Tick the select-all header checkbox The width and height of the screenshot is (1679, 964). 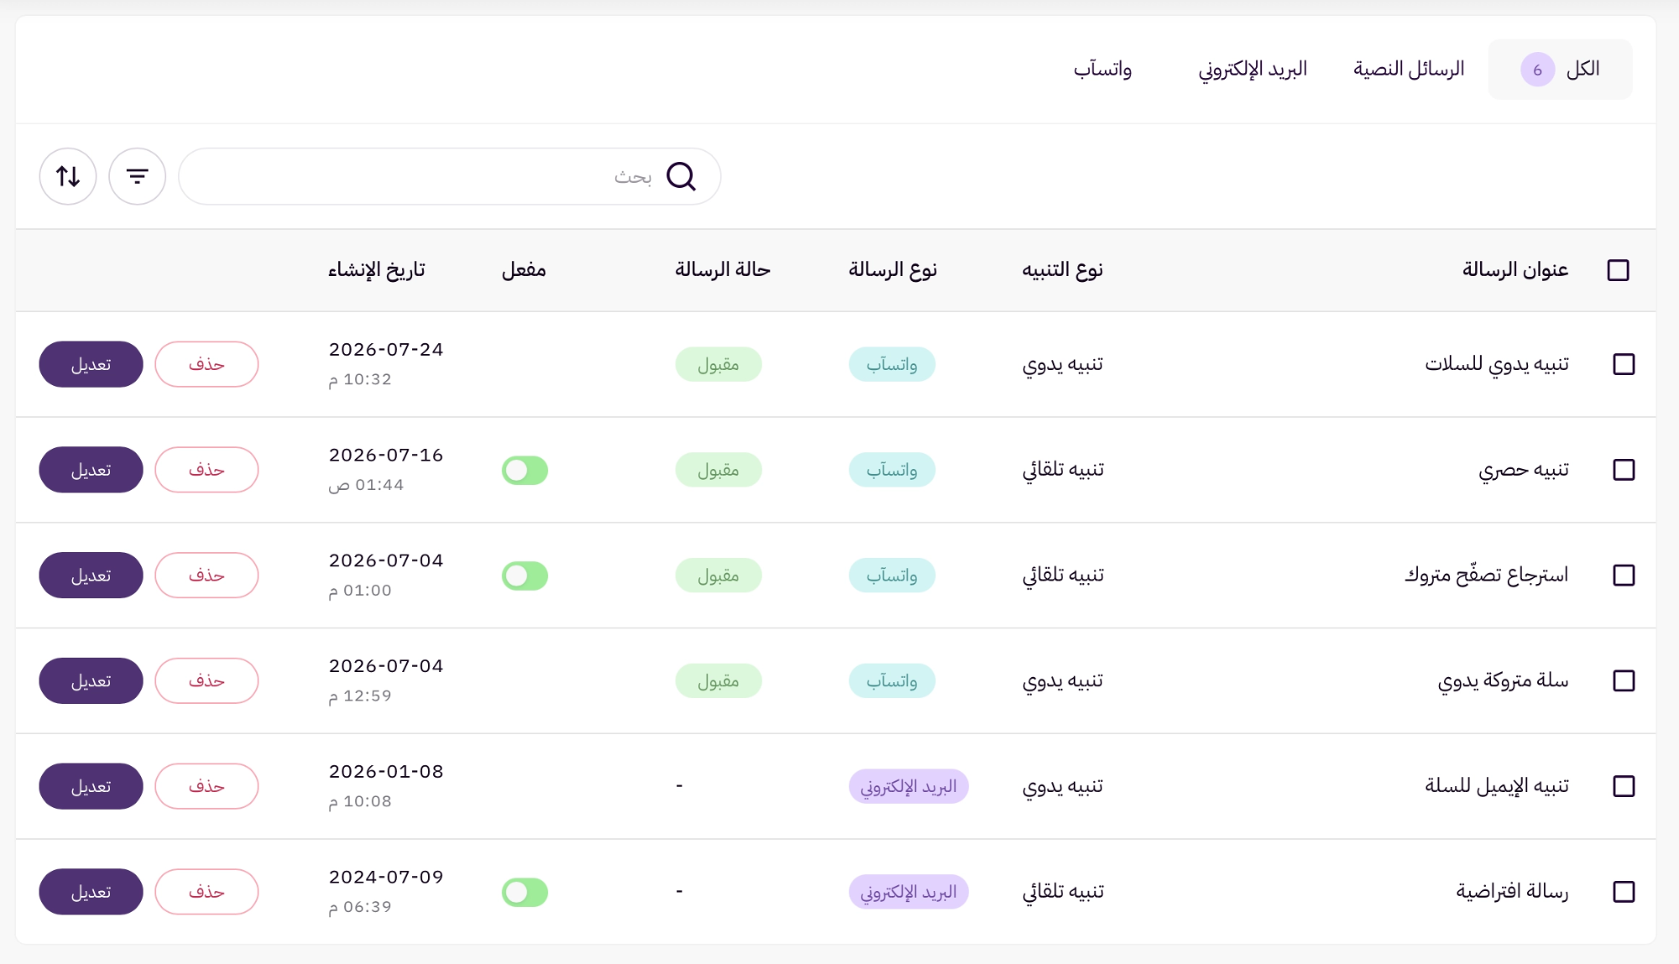click(x=1618, y=270)
